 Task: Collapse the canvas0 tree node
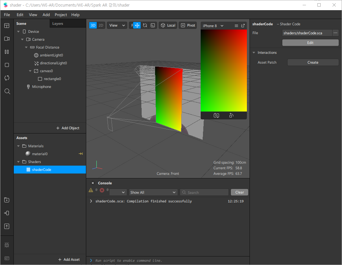click(30, 71)
